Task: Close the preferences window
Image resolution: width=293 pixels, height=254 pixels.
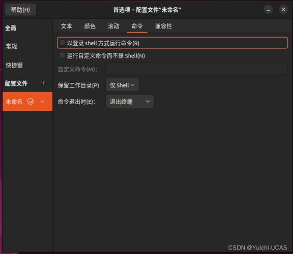Action: 283,10
